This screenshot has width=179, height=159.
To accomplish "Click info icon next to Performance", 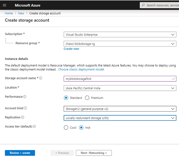I will coord(25,97).
